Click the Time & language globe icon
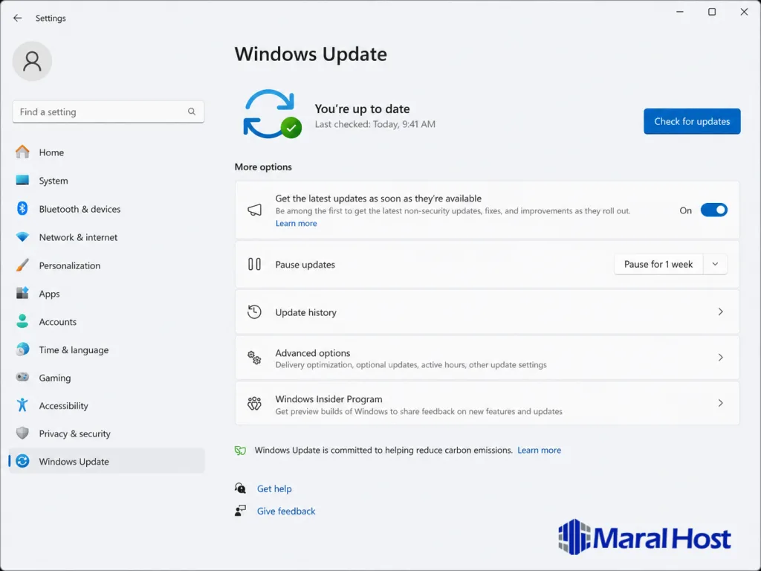The width and height of the screenshot is (761, 571). [22, 349]
